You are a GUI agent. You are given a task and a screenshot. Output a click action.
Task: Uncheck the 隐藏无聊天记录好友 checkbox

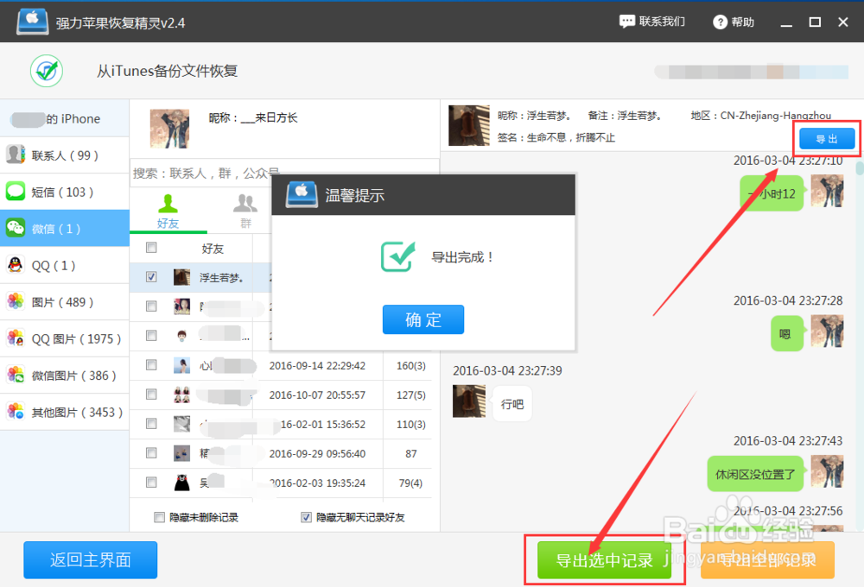point(306,516)
